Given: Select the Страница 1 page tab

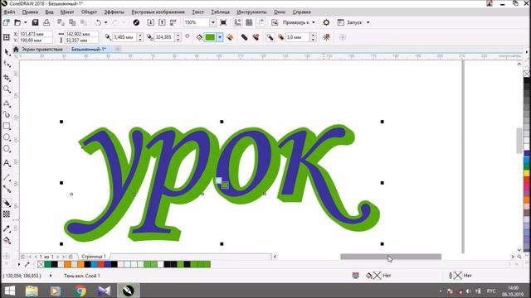Looking at the screenshot, I should pos(94,257).
